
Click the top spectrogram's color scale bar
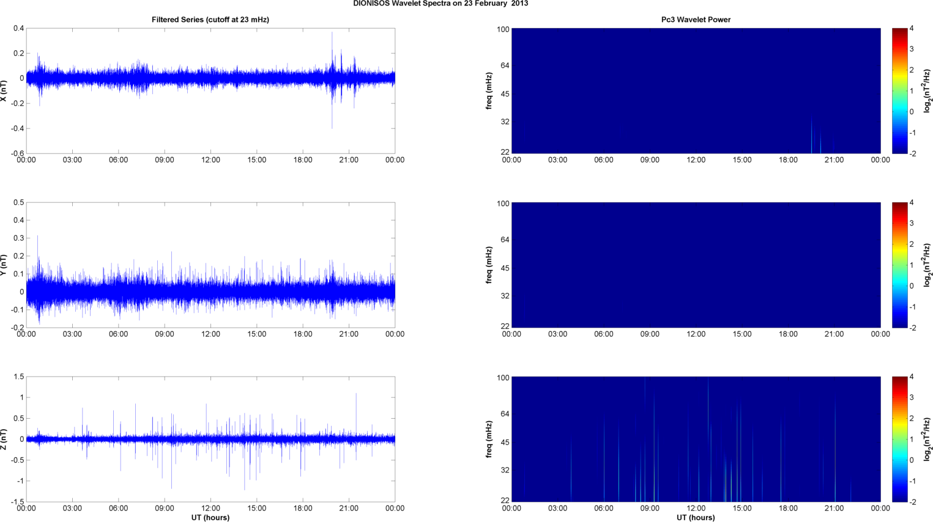[899, 90]
